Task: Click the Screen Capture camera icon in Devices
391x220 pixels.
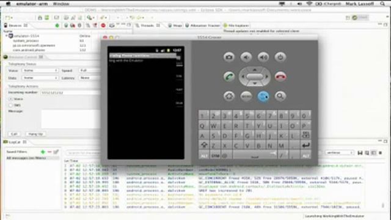Action: 112,26
